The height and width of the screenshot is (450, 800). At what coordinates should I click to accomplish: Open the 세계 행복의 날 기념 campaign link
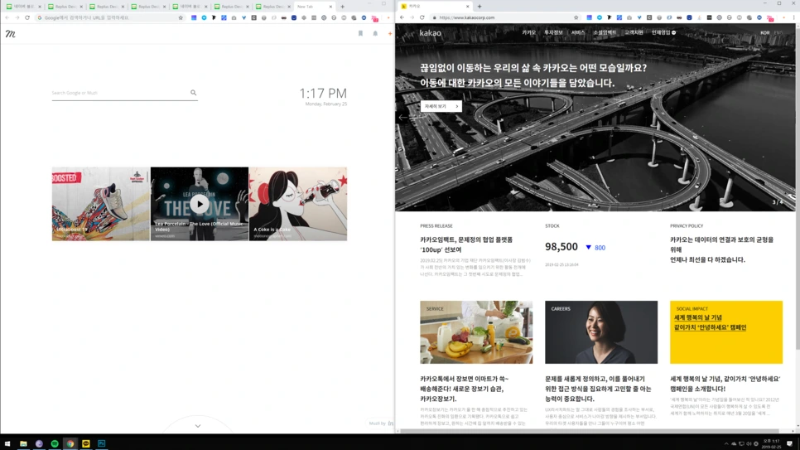(710, 322)
